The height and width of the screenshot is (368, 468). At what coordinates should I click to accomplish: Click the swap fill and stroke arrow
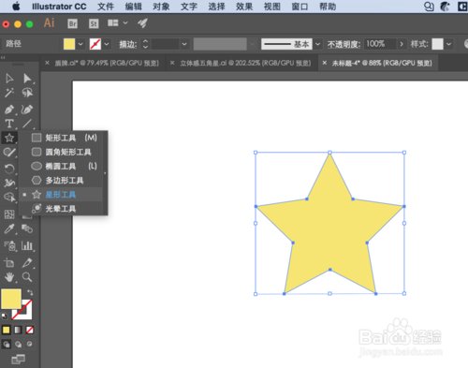point(30,292)
